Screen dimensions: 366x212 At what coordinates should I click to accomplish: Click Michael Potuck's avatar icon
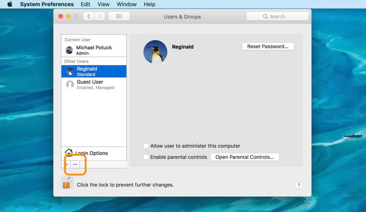click(x=70, y=50)
